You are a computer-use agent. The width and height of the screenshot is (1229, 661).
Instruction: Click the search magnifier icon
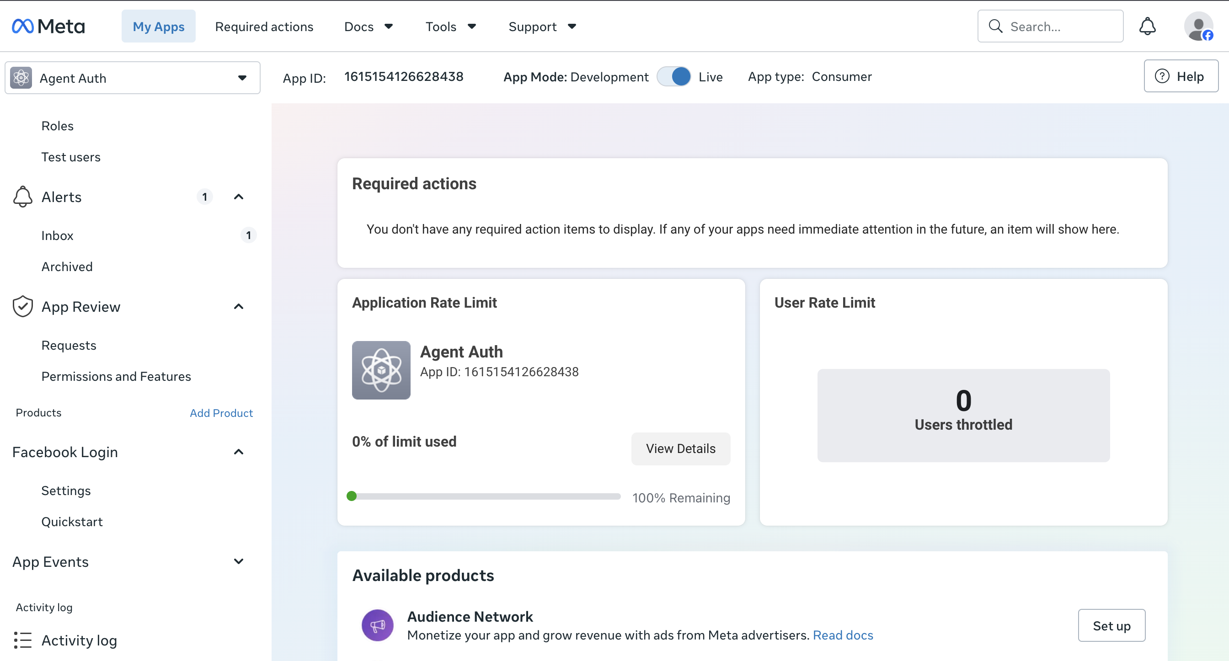995,26
